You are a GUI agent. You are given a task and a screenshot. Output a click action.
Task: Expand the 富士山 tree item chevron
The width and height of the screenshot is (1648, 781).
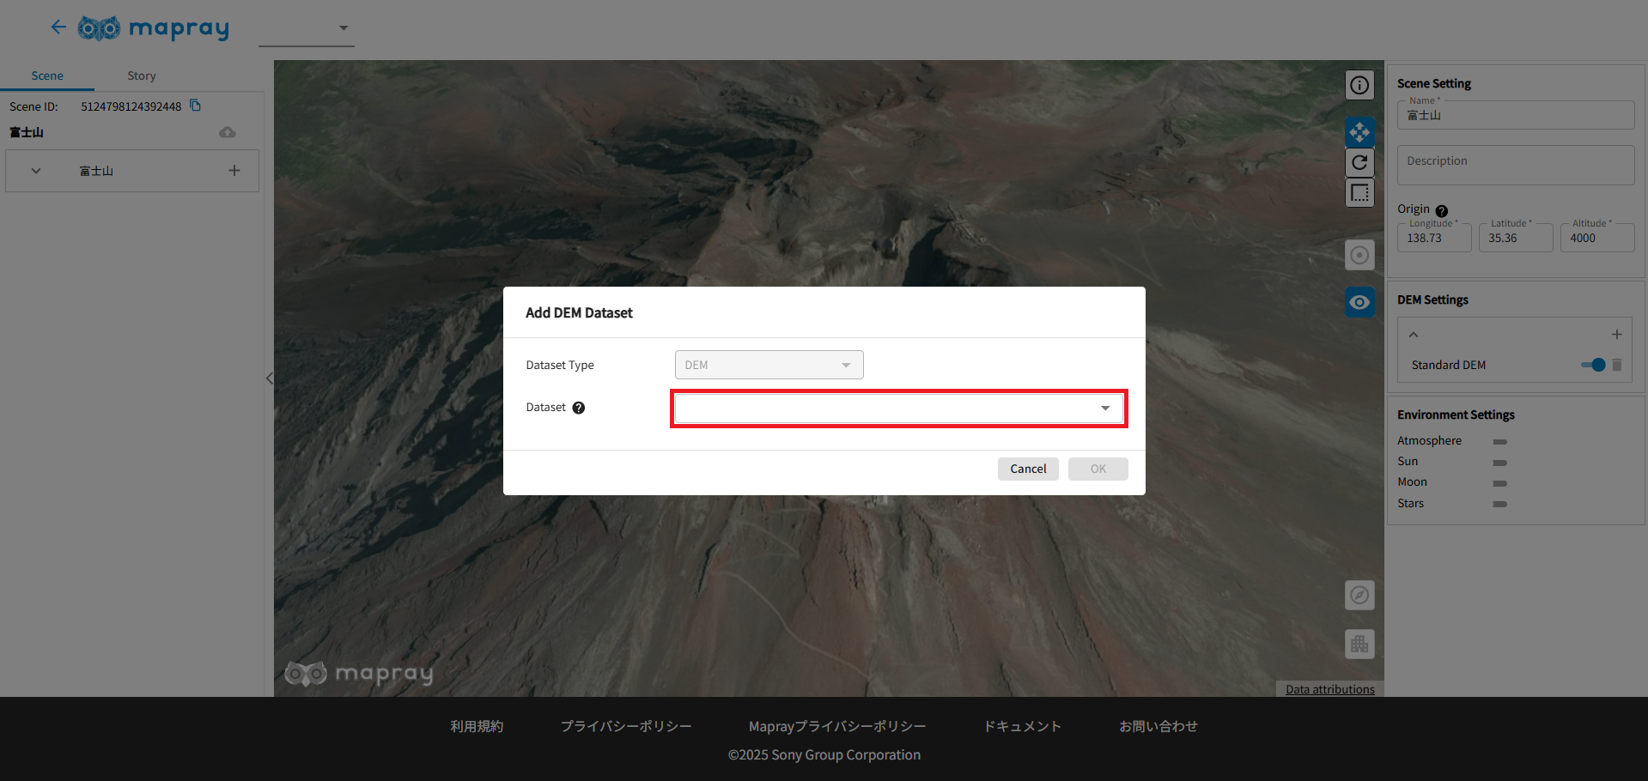pos(36,171)
